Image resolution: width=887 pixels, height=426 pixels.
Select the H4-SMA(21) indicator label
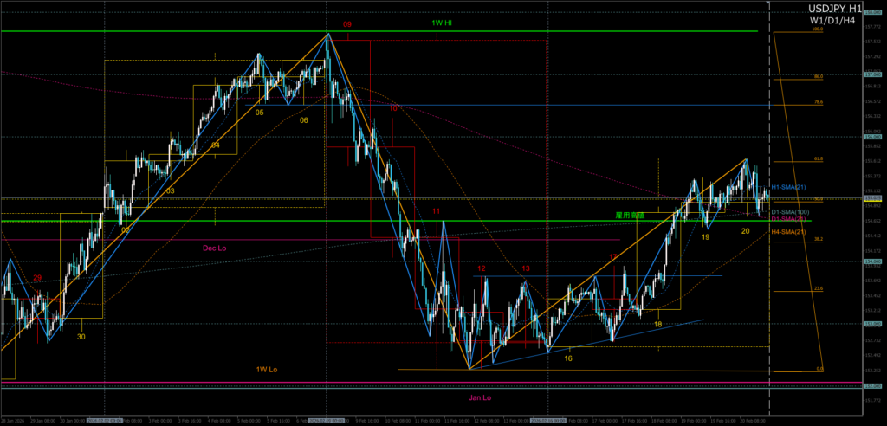pyautogui.click(x=788, y=232)
